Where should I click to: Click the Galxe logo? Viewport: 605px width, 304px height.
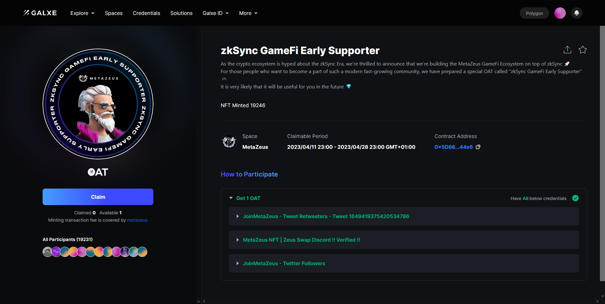click(x=40, y=13)
